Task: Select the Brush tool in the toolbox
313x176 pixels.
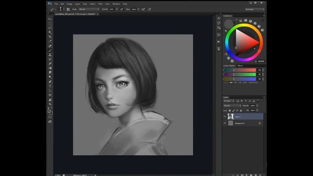Action: [x=50, y=50]
